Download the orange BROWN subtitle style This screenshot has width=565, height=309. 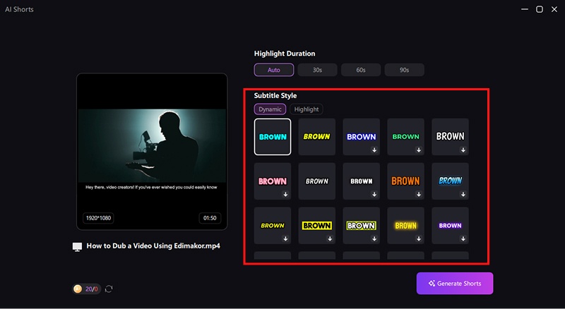tap(419, 194)
